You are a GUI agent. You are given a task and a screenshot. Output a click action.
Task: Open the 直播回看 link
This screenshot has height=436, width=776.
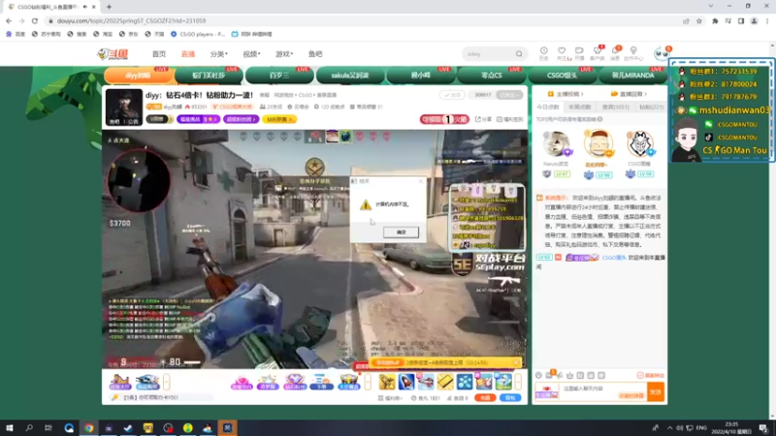tap(629, 94)
